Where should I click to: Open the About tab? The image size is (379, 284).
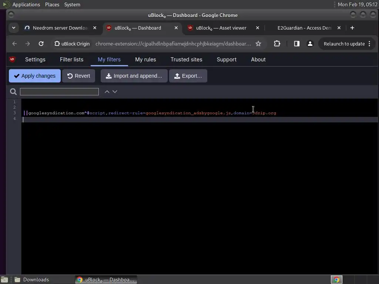pyautogui.click(x=258, y=60)
